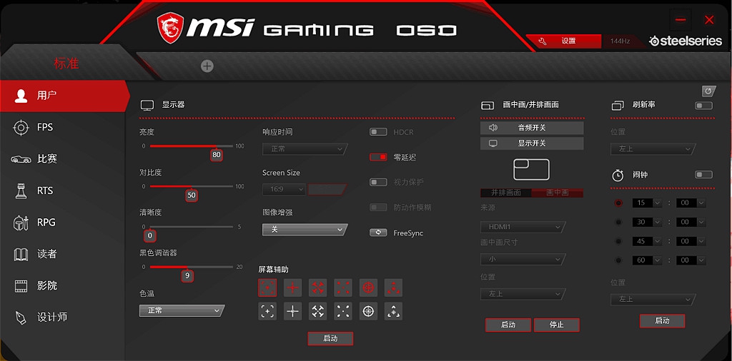Click the 画中画/并排画面 section icon
The height and width of the screenshot is (361, 732).
click(x=488, y=106)
